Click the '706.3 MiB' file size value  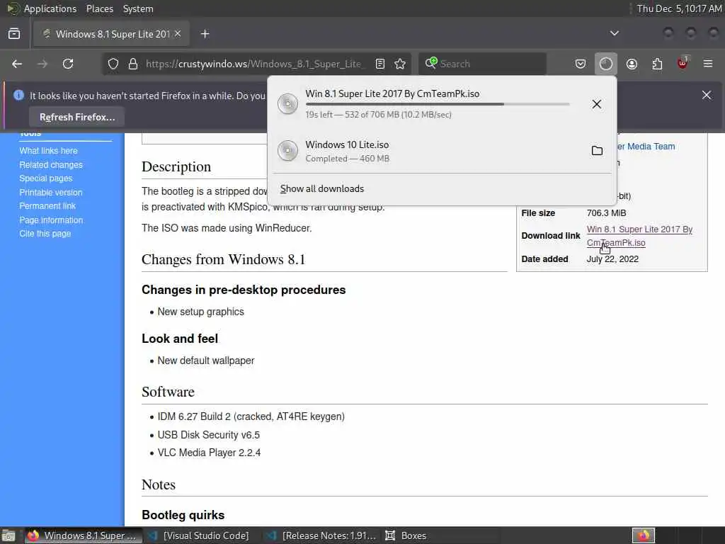(606, 212)
